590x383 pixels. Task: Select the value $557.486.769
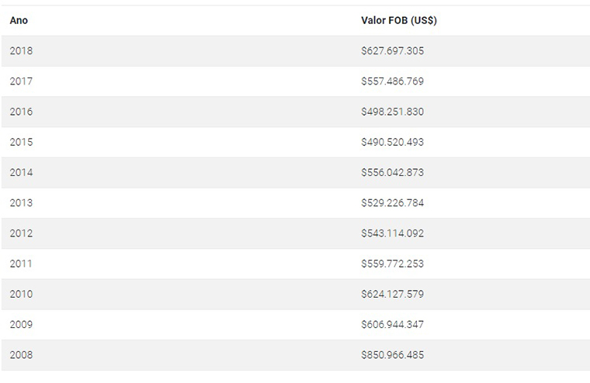[x=393, y=81]
